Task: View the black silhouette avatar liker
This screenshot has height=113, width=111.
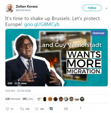Action: point(45,99)
